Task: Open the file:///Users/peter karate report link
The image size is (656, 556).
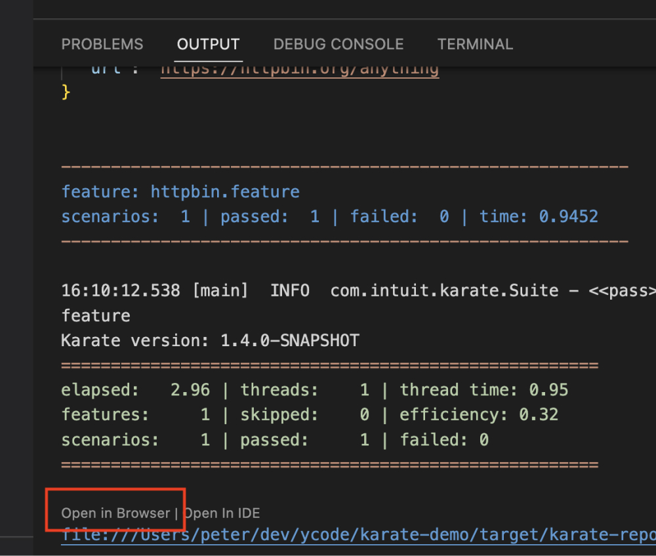Action: [359, 534]
